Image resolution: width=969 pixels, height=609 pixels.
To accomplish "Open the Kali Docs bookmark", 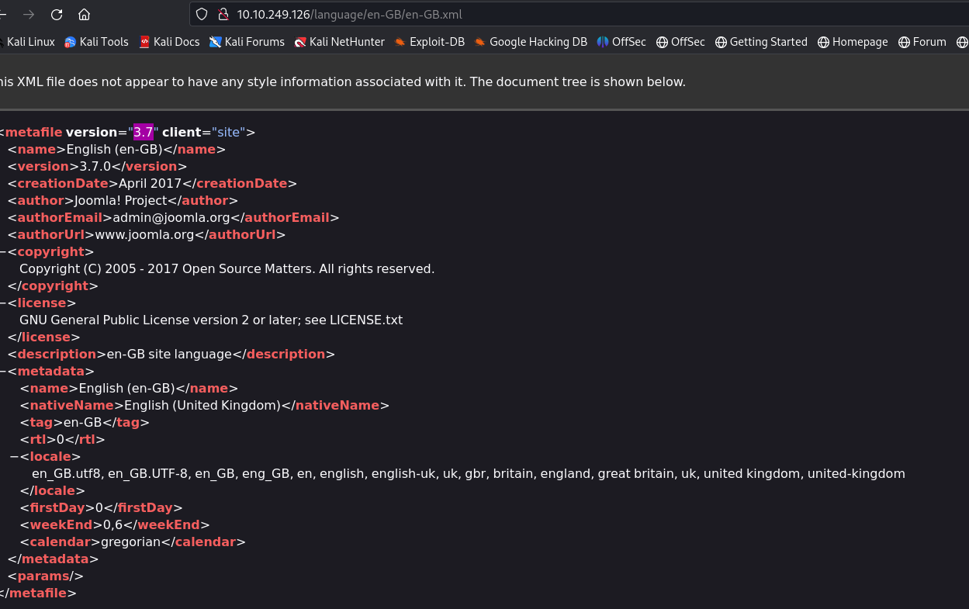I will click(169, 42).
